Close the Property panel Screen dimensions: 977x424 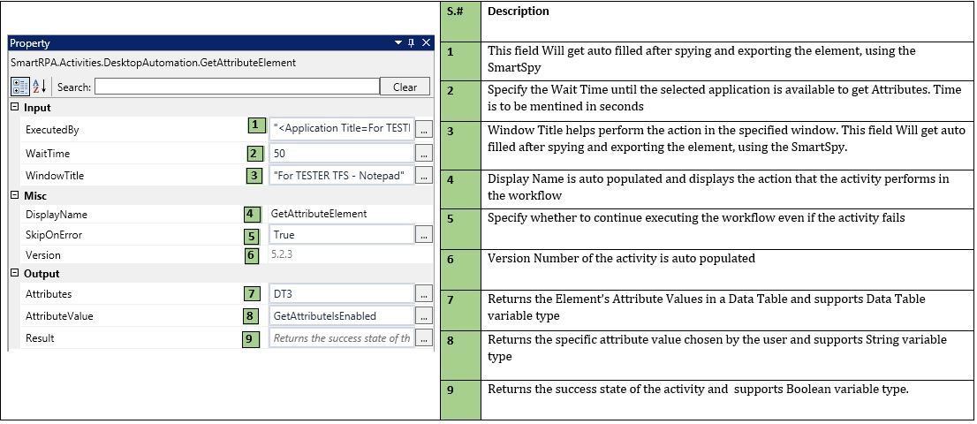[426, 43]
